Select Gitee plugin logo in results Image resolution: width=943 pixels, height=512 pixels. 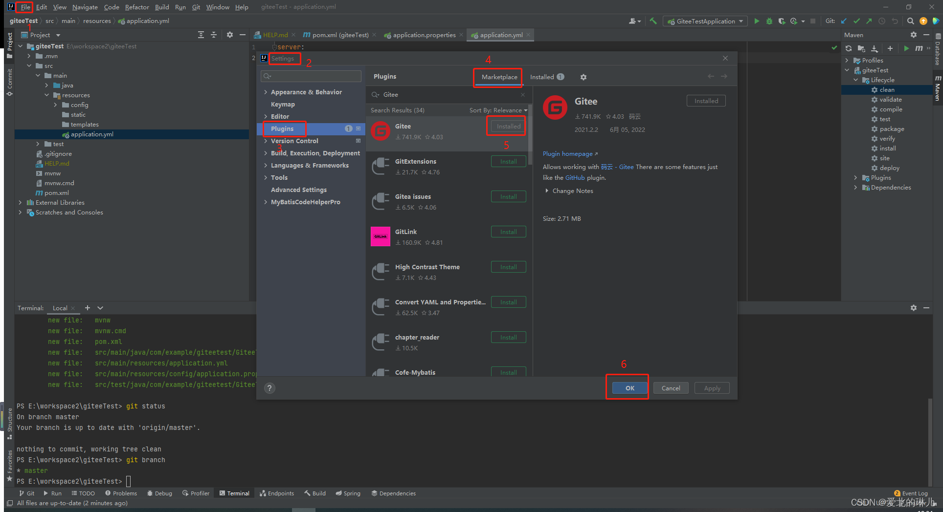point(380,131)
